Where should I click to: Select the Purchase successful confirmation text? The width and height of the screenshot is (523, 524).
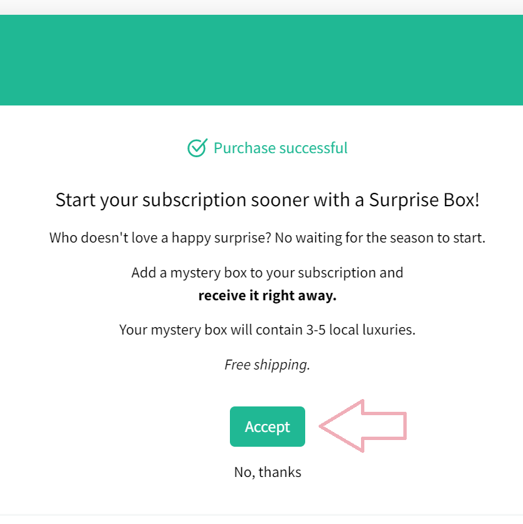(280, 148)
